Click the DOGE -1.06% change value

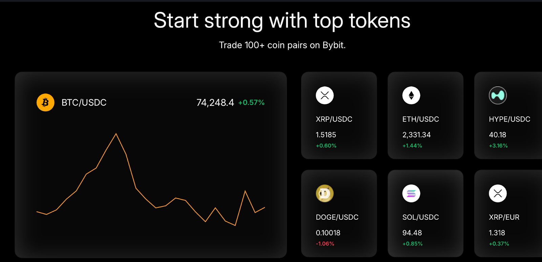(x=325, y=244)
